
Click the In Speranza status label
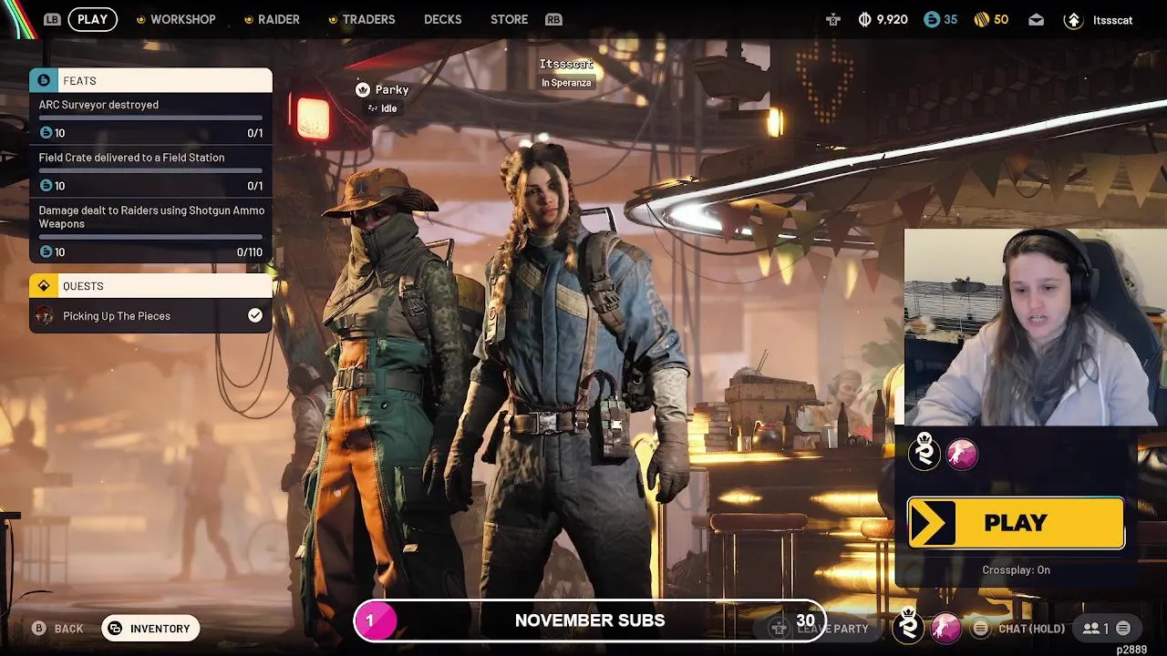click(566, 83)
